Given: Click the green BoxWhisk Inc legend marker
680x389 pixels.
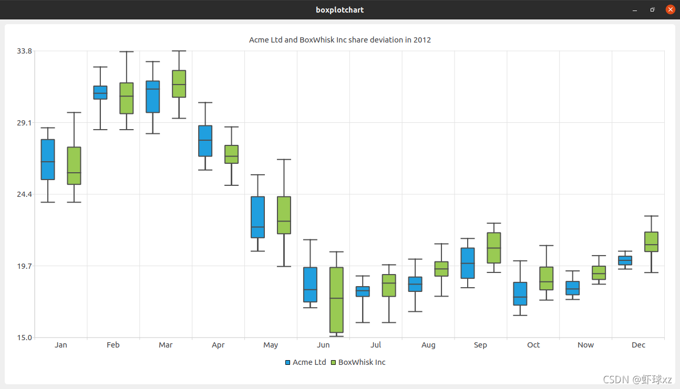Looking at the screenshot, I should point(333,362).
